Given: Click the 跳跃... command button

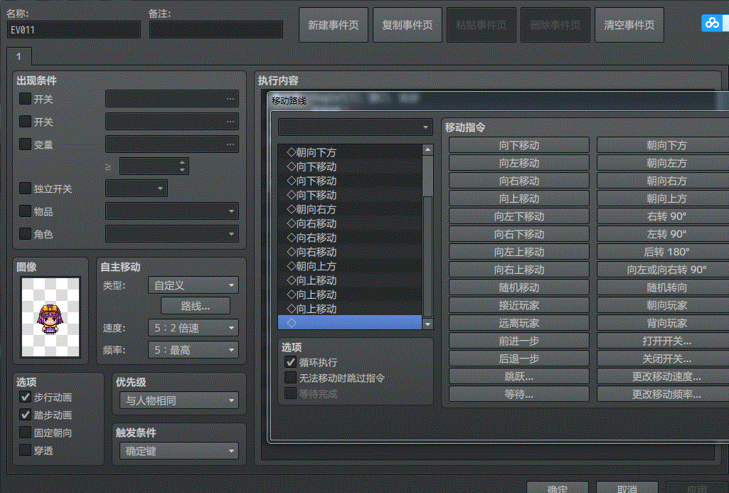Looking at the screenshot, I should pos(519,376).
